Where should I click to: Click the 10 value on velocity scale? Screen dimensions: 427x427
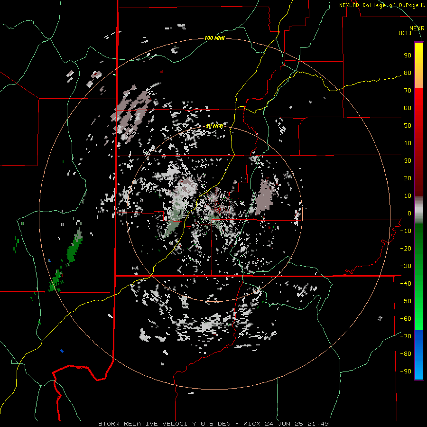click(408, 196)
